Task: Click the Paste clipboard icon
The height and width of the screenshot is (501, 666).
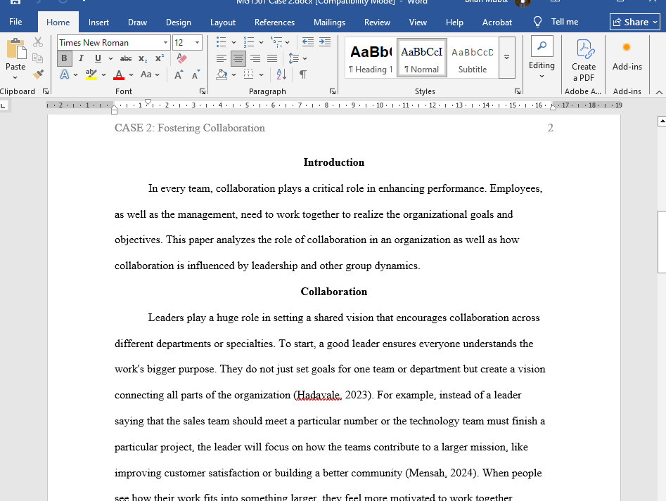Action: (15, 48)
